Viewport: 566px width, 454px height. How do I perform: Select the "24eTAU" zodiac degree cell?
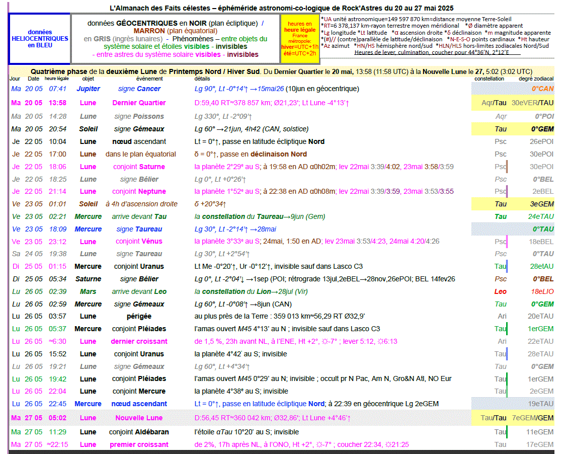(541, 217)
